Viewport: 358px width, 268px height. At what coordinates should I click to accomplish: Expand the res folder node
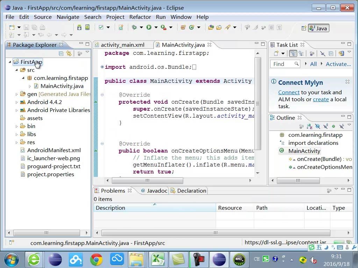(16, 142)
